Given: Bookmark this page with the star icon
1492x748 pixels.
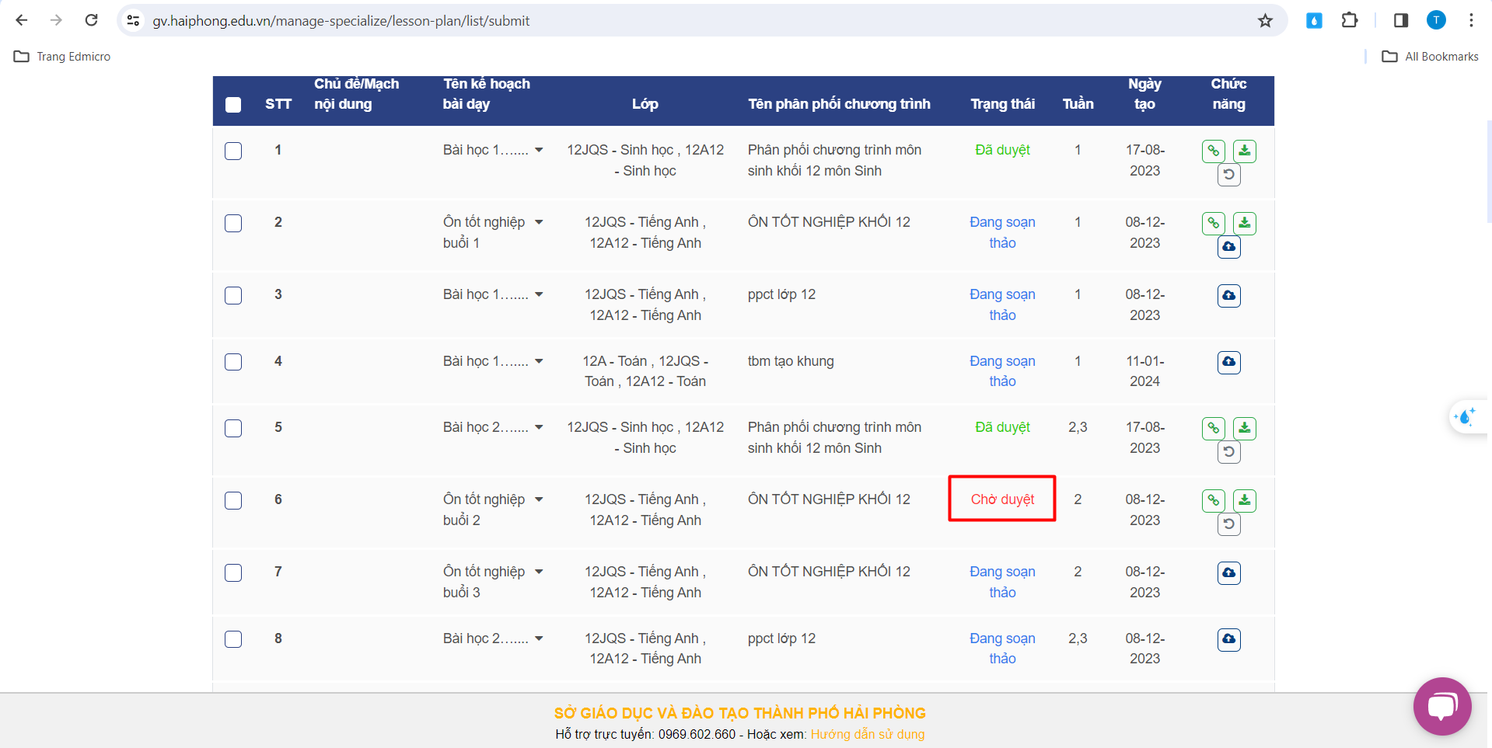Looking at the screenshot, I should (1265, 21).
